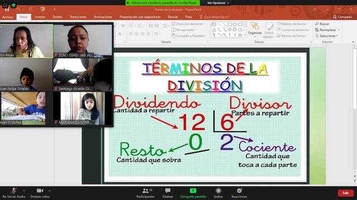Click the red Salir button

click(346, 193)
